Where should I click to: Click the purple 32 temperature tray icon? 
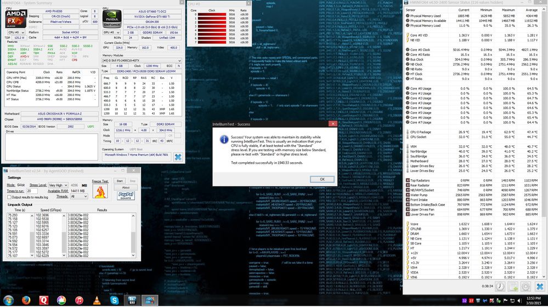pos(465,301)
